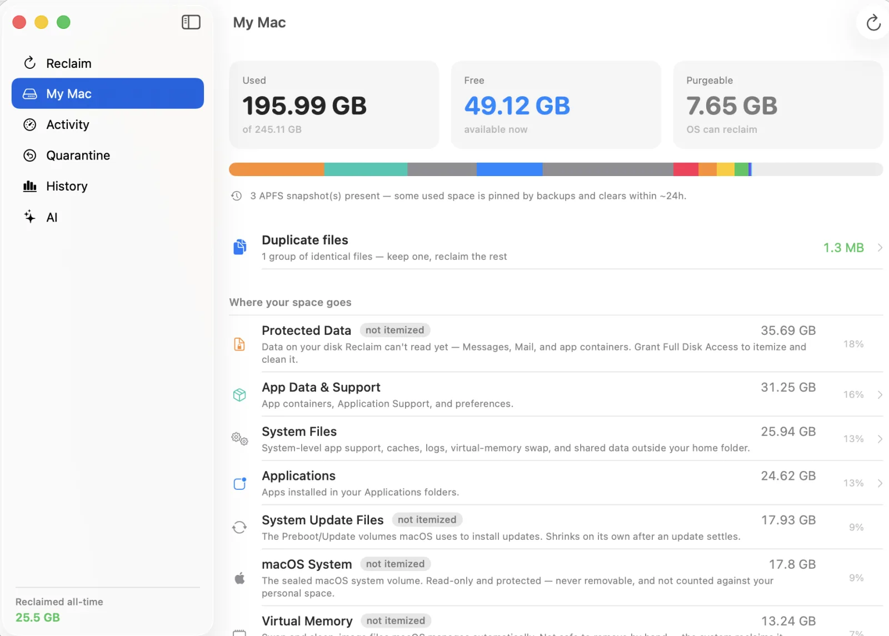
Task: Click the 35.69 GB Protected Data size
Action: point(788,330)
